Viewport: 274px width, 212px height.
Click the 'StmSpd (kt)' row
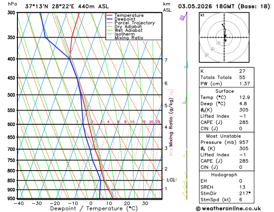pyautogui.click(x=227, y=200)
